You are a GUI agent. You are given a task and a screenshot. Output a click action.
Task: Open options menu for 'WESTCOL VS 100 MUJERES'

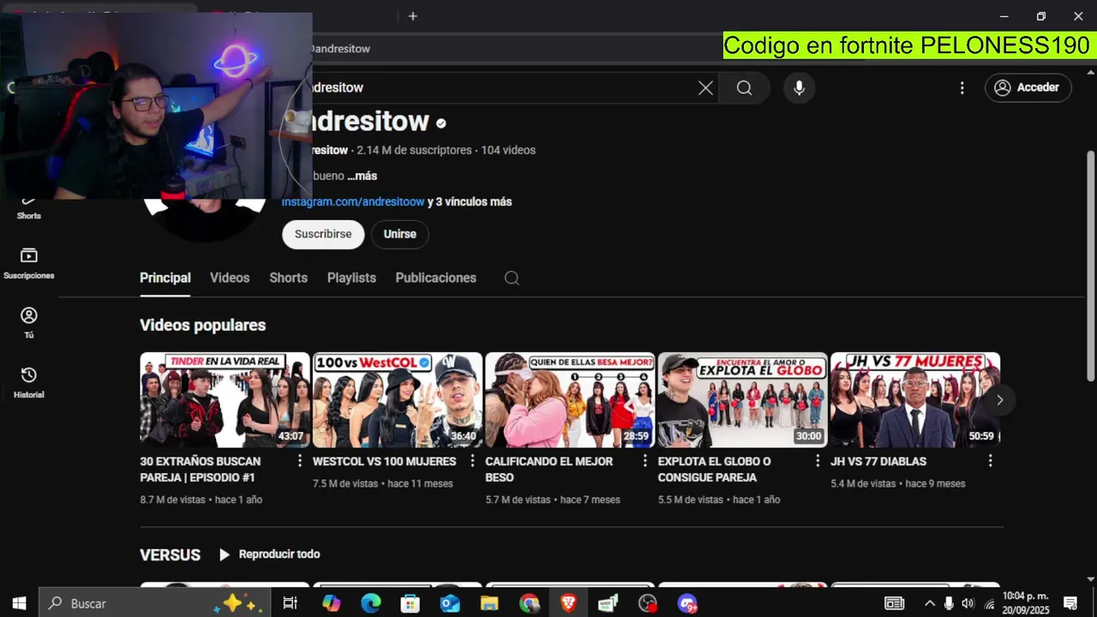click(472, 461)
